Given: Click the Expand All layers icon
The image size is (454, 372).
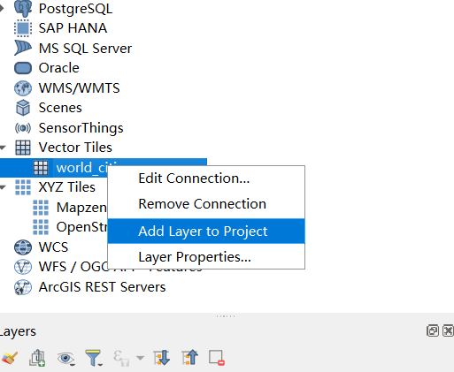Looking at the screenshot, I should (162, 358).
